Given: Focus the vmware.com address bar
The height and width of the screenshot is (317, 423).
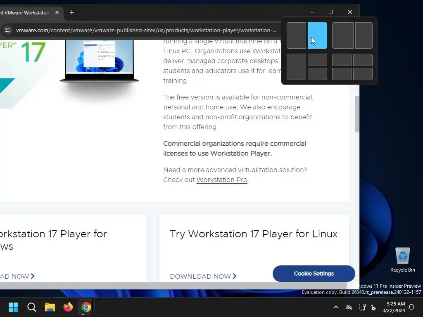Looking at the screenshot, I should pos(146,30).
